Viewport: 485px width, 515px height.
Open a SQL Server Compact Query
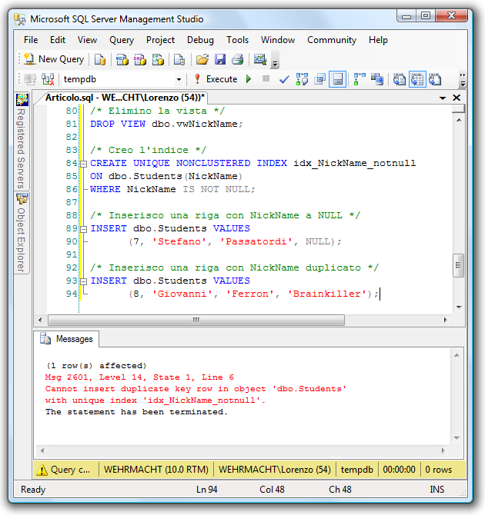coord(179,59)
